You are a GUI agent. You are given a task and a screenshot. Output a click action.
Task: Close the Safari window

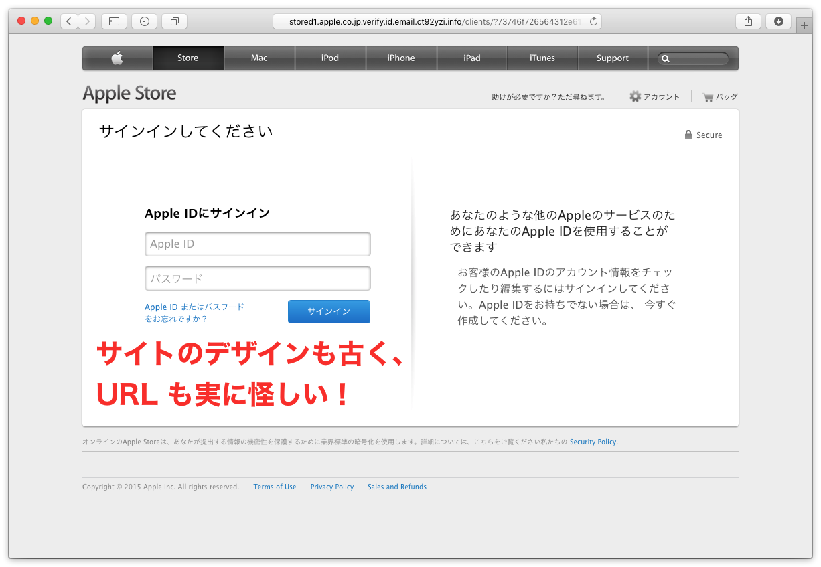pyautogui.click(x=21, y=21)
